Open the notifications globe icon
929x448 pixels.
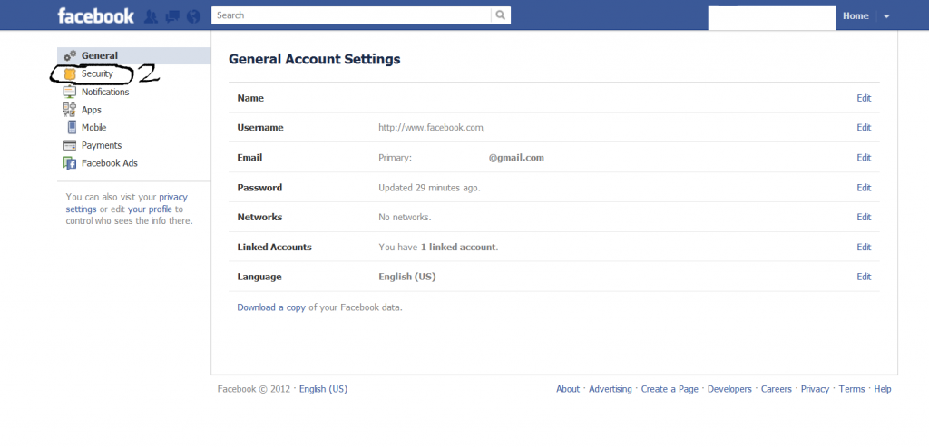click(x=194, y=16)
